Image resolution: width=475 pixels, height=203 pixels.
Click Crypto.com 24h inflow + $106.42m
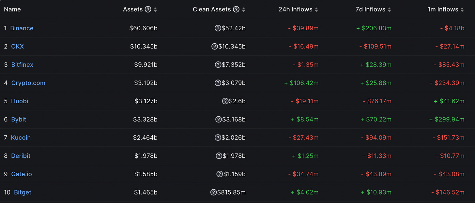pos(301,83)
